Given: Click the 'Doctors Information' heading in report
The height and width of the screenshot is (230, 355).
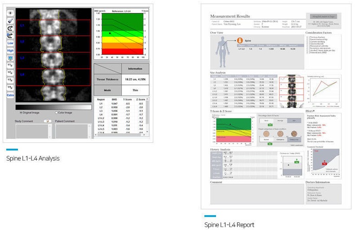Looking at the screenshot, I should (x=318, y=182).
